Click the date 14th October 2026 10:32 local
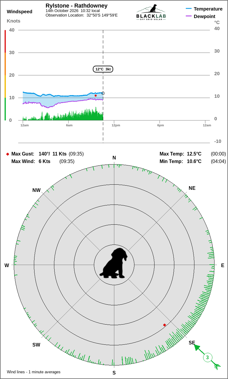 point(73,11)
